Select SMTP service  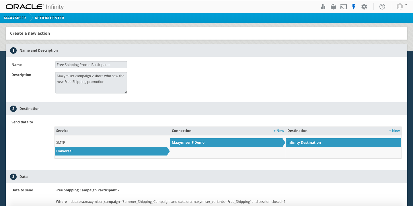point(112,143)
